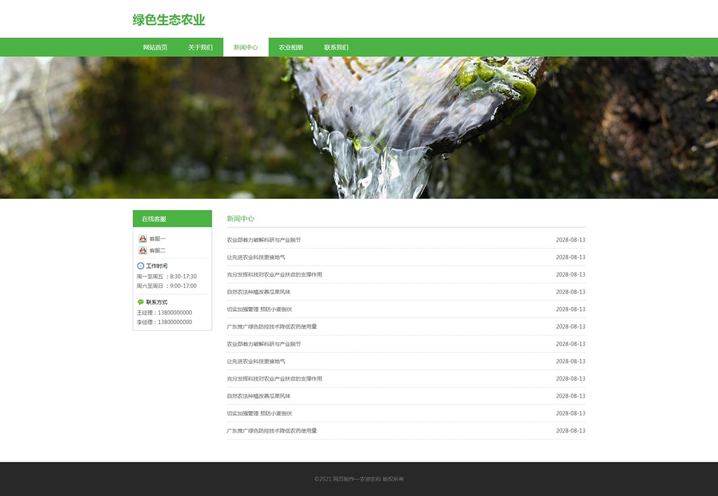718x496 pixels.
Task: Contact 客服二 via its text link
Action: pyautogui.click(x=157, y=250)
